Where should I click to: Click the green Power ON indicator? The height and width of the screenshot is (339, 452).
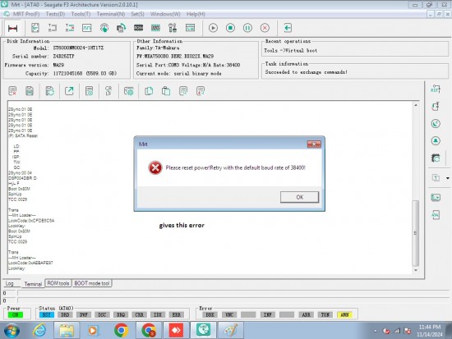(16, 315)
